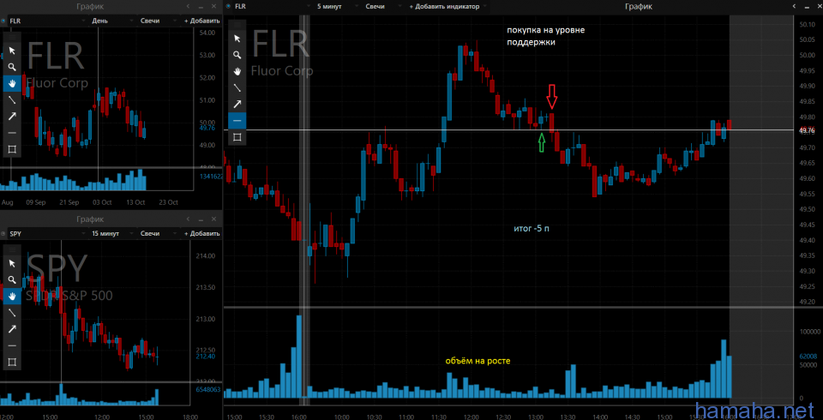Click the back arrow in FLR 5-minute chart title bar
The image size is (823, 420).
pos(794,6)
